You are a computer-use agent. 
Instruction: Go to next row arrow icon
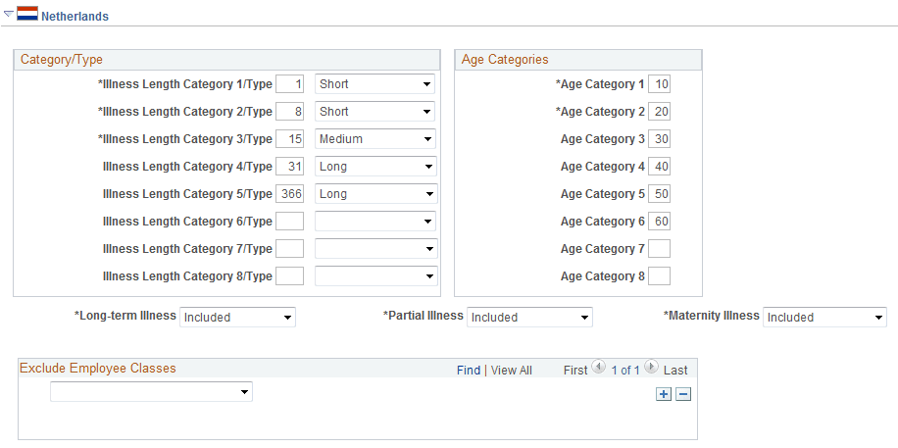pos(651,369)
